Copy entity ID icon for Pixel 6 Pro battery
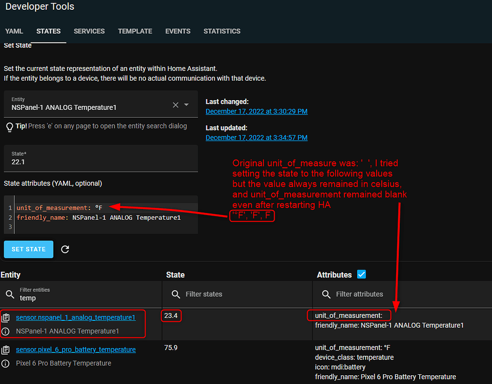The height and width of the screenshot is (384, 492). pyautogui.click(x=6, y=350)
